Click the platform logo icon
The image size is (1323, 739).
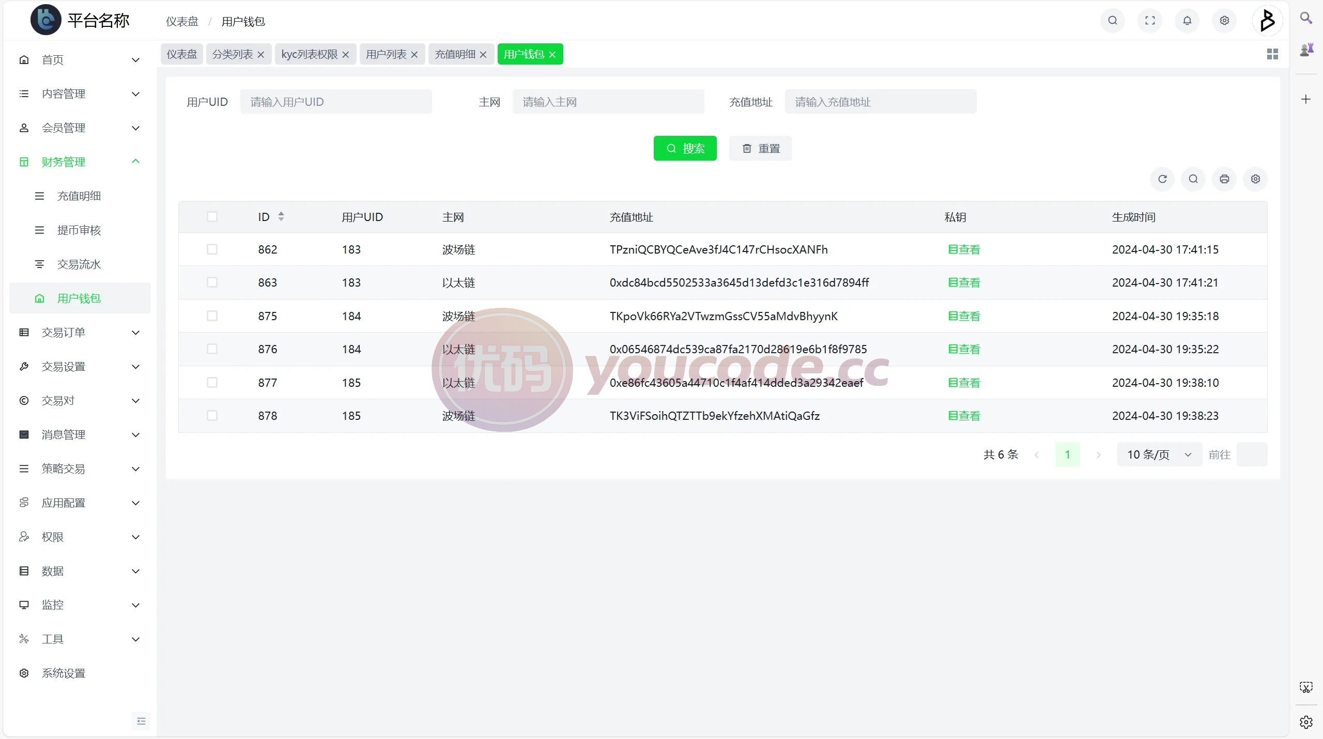45,20
